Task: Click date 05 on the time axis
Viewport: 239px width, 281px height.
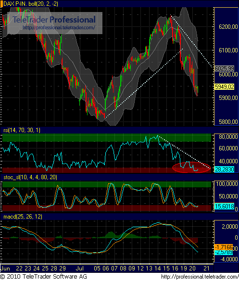Action: pyautogui.click(x=97, y=269)
